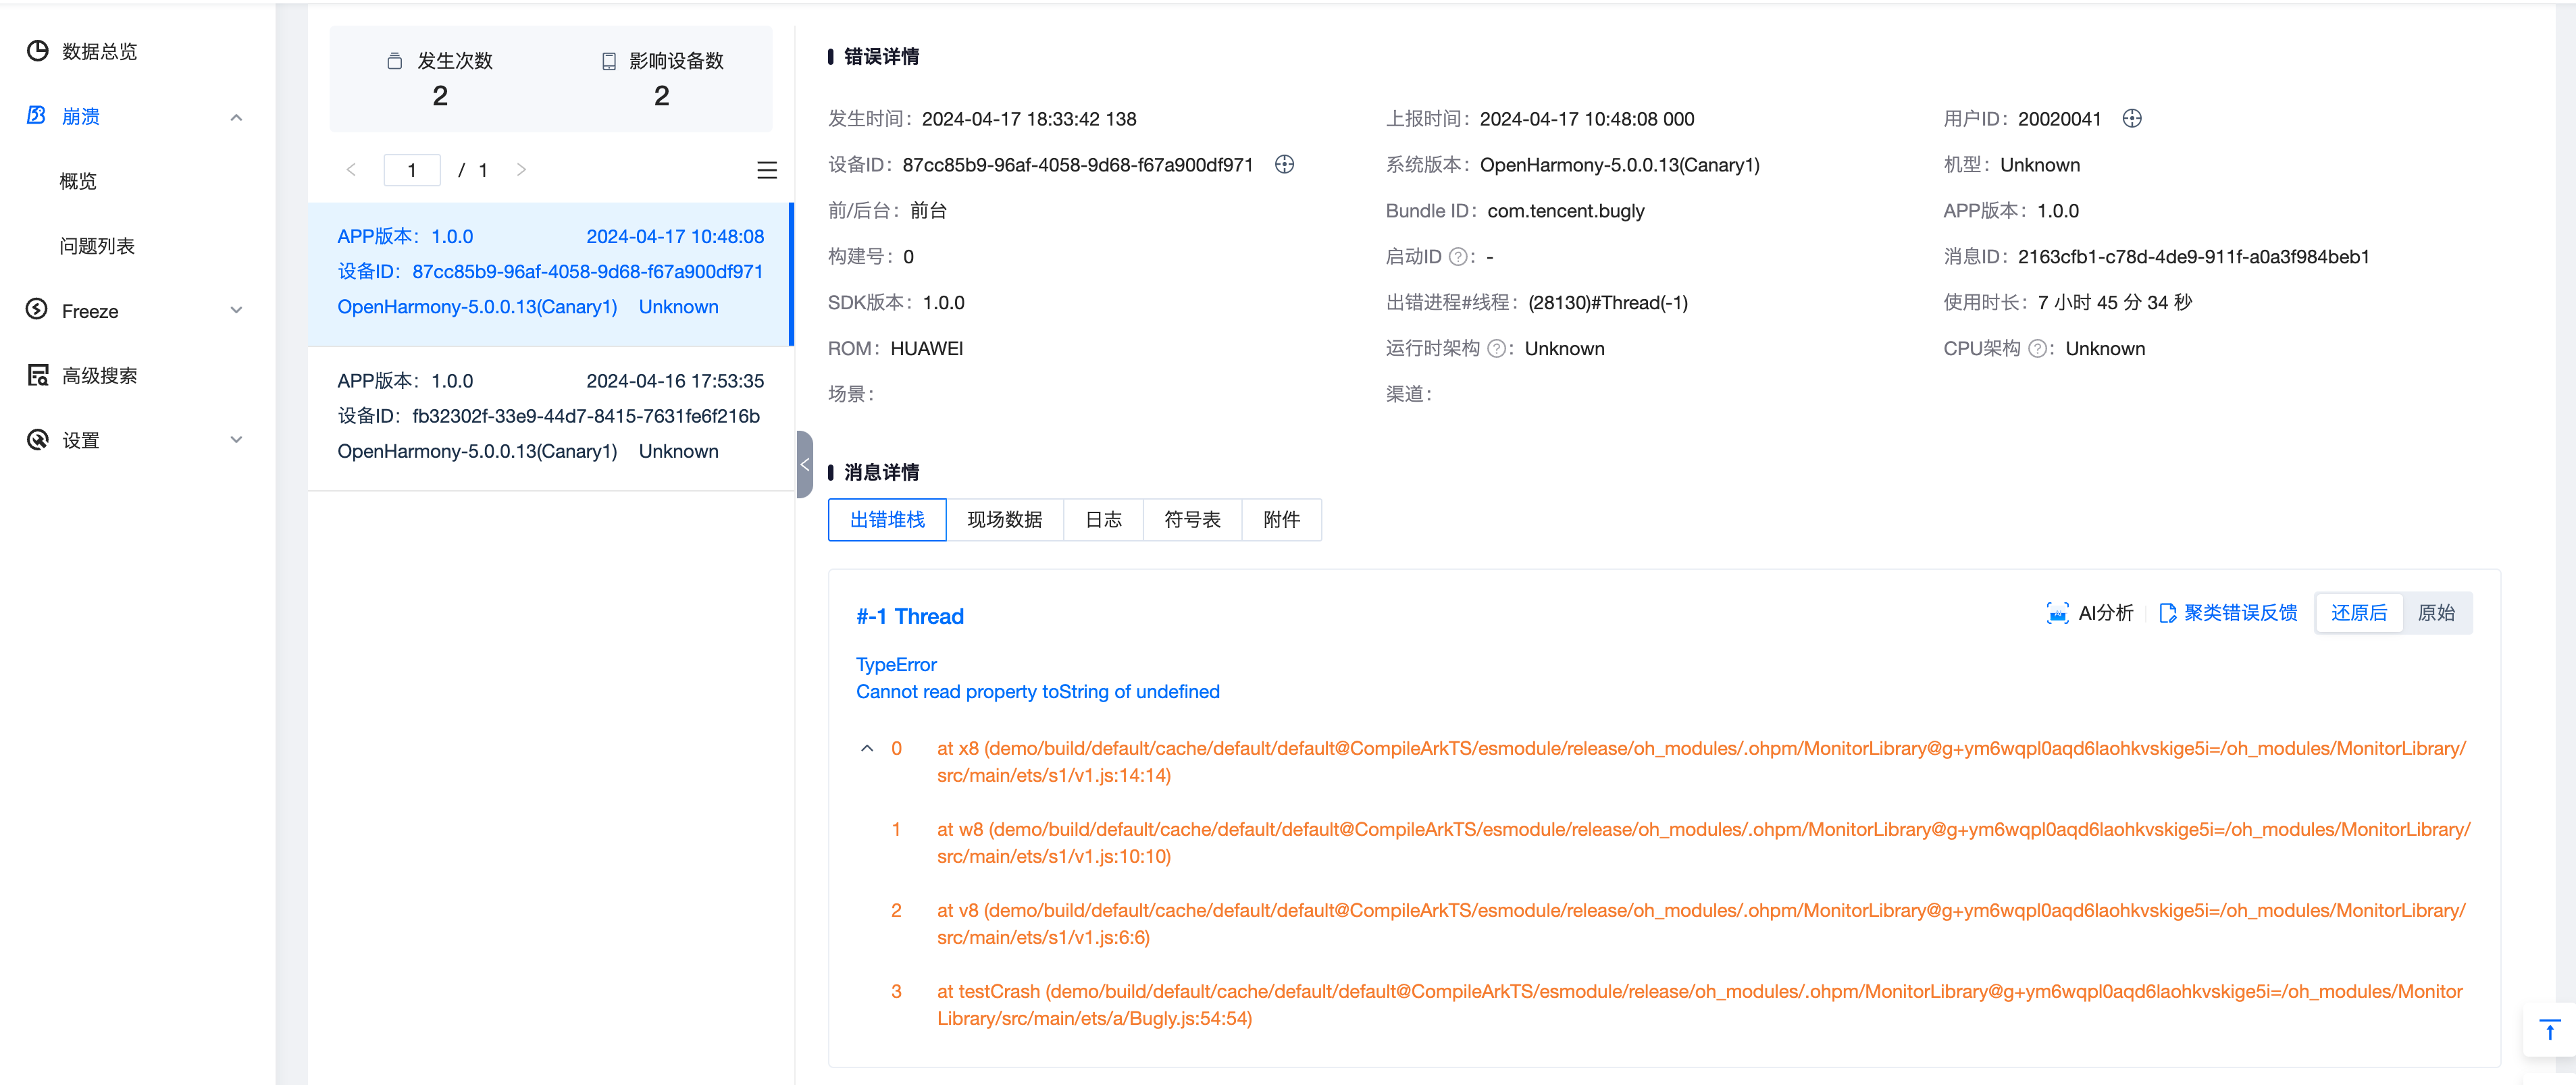This screenshot has width=2576, height=1085.
Task: Click the 聚类错误反馈 document icon
Action: pos(2167,613)
